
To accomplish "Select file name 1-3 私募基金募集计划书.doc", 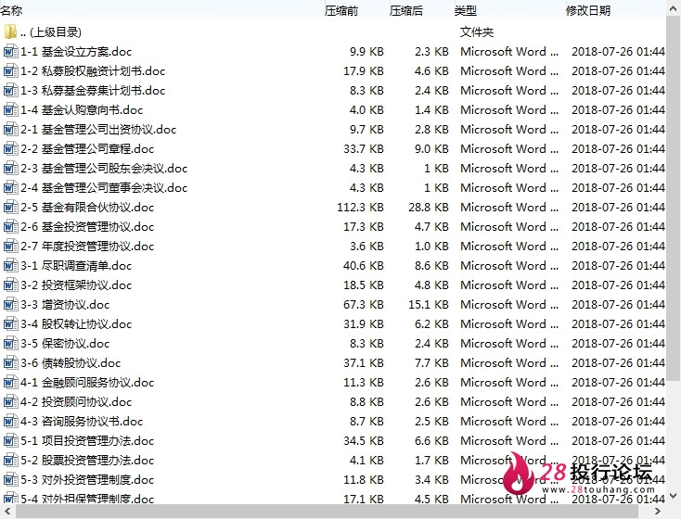I will coord(93,91).
